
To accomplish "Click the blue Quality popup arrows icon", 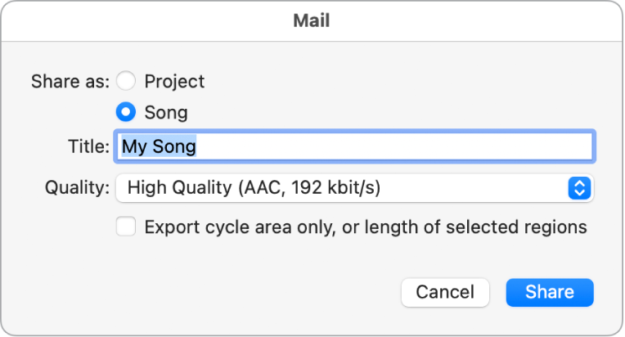I will [x=578, y=188].
